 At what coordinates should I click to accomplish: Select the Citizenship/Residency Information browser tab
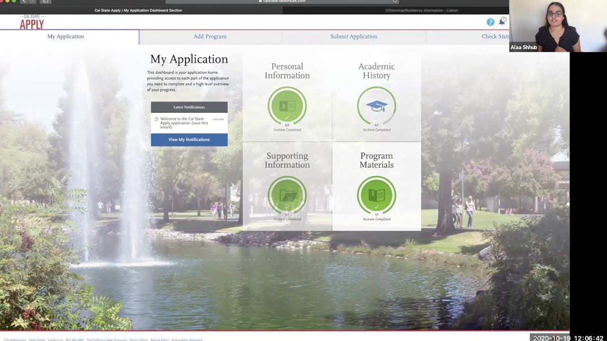pyautogui.click(x=396, y=10)
